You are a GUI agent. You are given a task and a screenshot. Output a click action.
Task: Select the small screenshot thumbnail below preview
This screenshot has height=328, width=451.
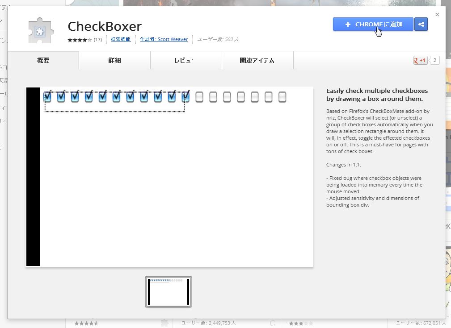click(169, 292)
